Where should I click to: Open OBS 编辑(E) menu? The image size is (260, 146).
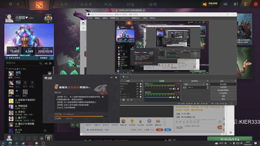coord(97,18)
